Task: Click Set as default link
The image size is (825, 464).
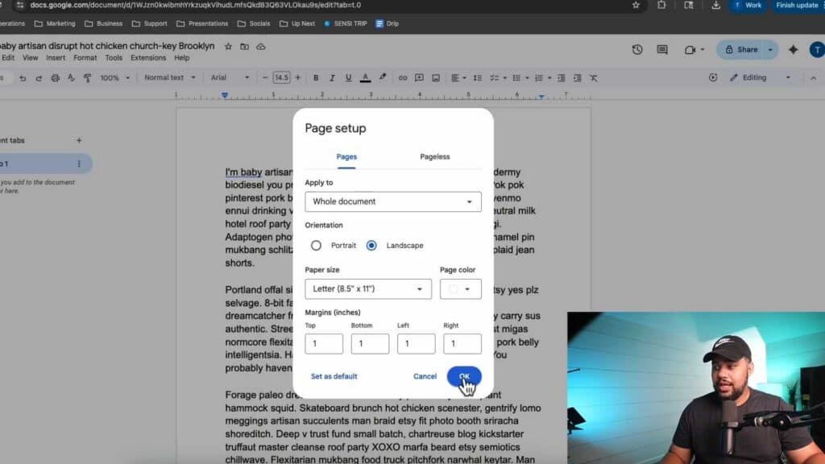Action: pos(334,376)
